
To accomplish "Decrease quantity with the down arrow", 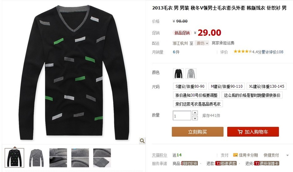I will pyautogui.click(x=195, y=118).
